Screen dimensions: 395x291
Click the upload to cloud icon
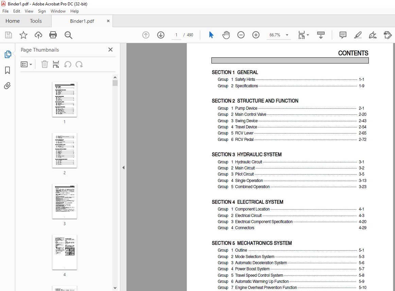click(38, 35)
